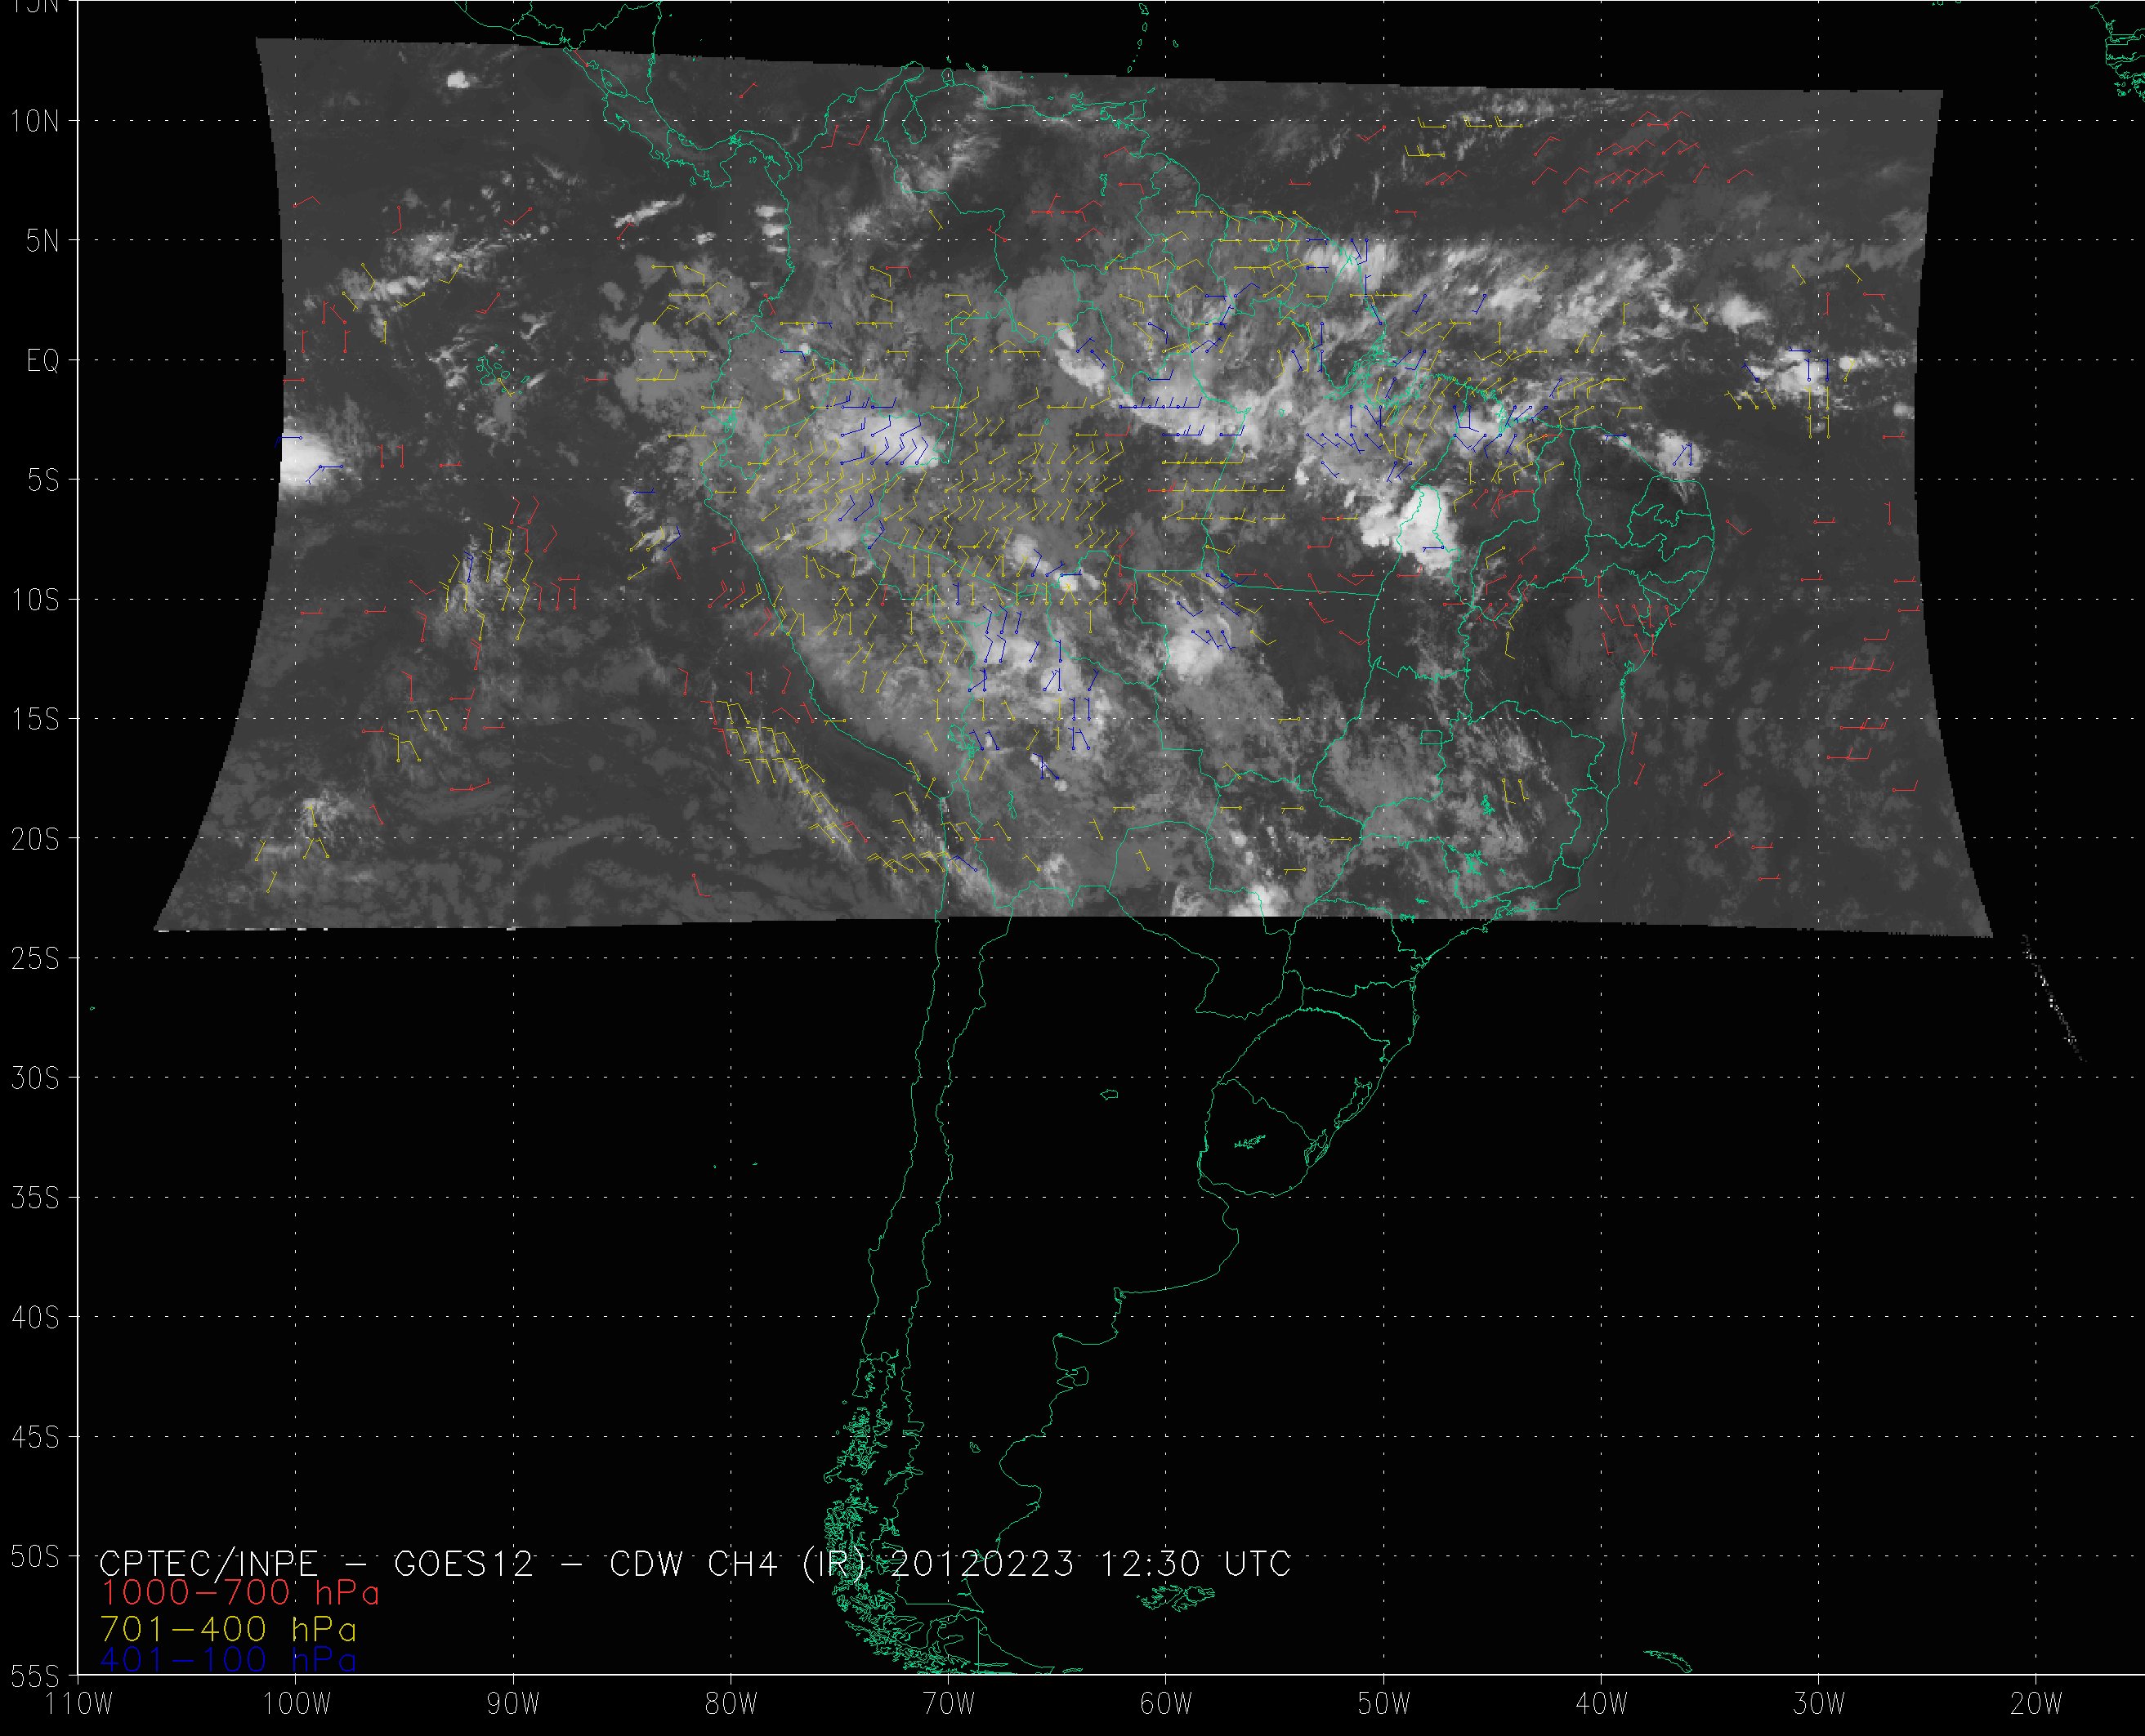Click the CH4 (IR) channel text
2145x1736 pixels.
pyautogui.click(x=786, y=1563)
